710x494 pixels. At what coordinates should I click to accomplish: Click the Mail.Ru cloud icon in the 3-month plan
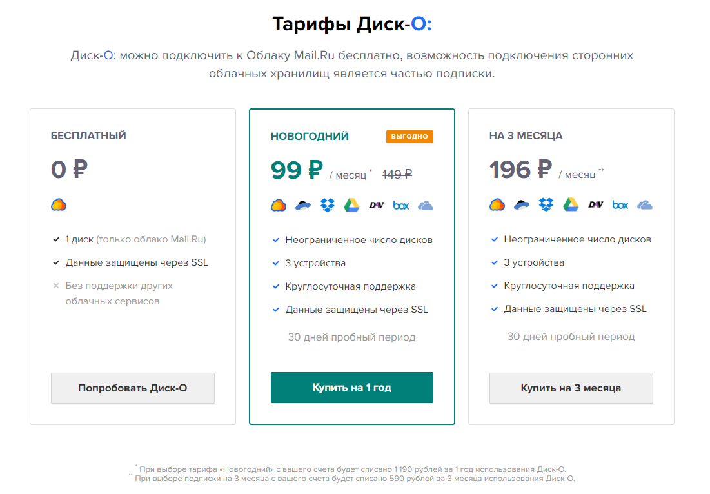[497, 205]
